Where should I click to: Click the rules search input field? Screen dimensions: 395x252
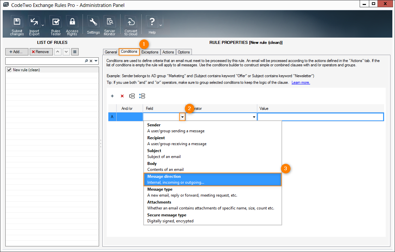[45, 61]
